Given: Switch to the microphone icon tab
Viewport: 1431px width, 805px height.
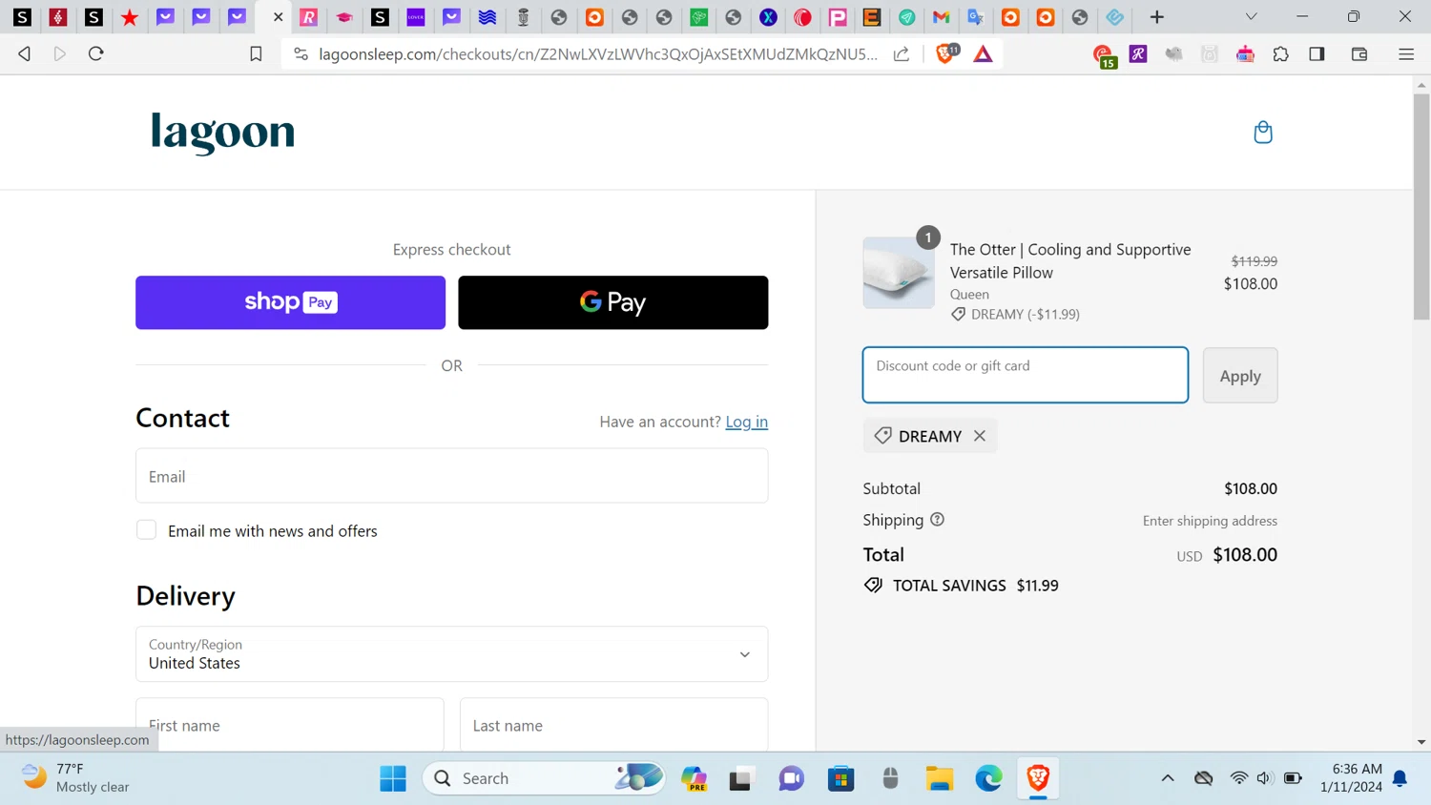Looking at the screenshot, I should (523, 17).
